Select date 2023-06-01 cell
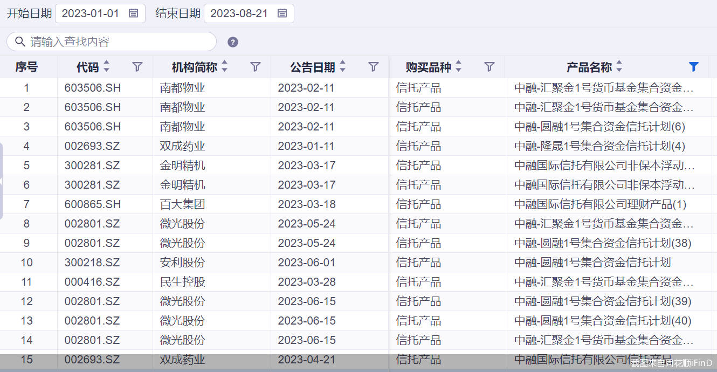 click(x=307, y=263)
